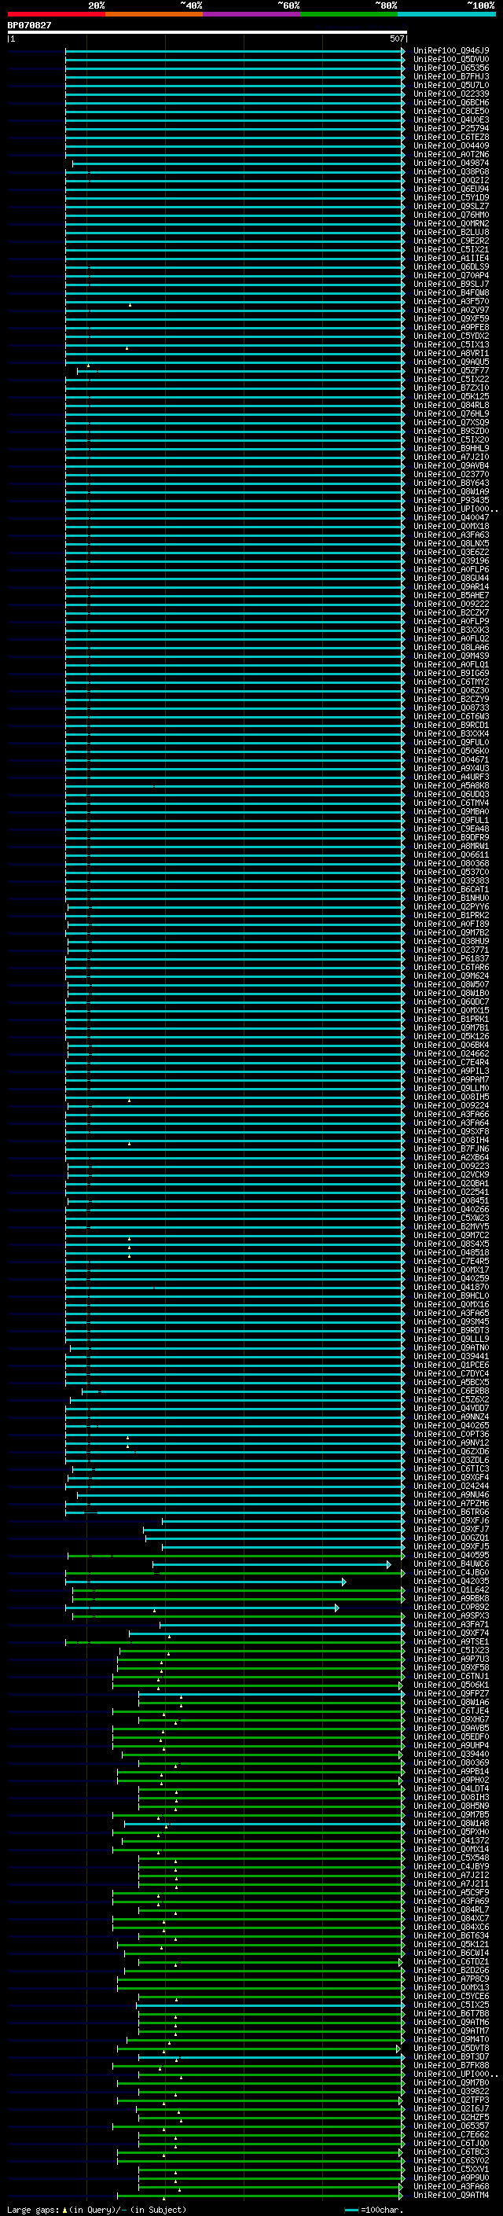
Task: Open hit UniRef100_Q5DVU0
Action: click(x=450, y=60)
